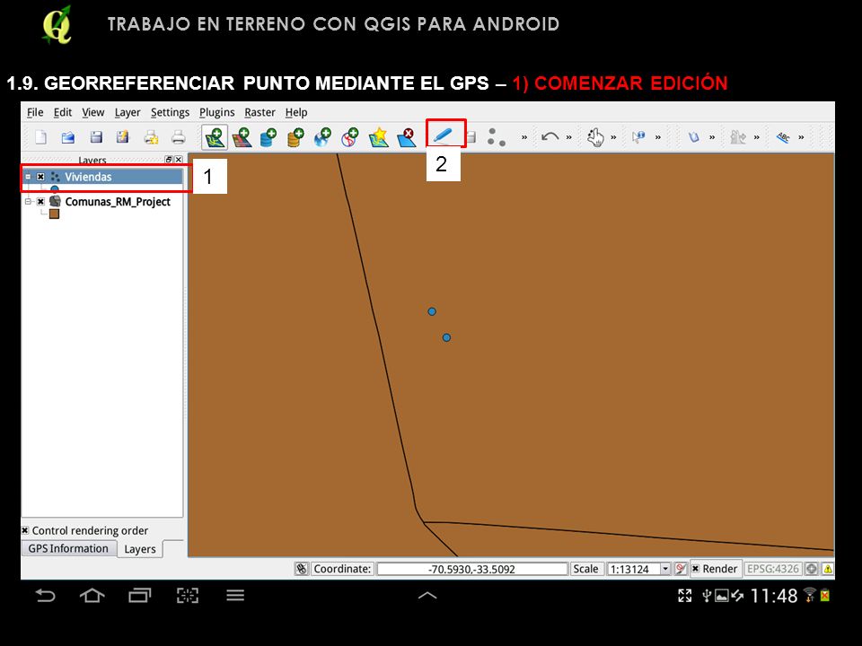862x646 pixels.
Task: Click the yellow warning messages icon in status bar
Action: coord(827,569)
